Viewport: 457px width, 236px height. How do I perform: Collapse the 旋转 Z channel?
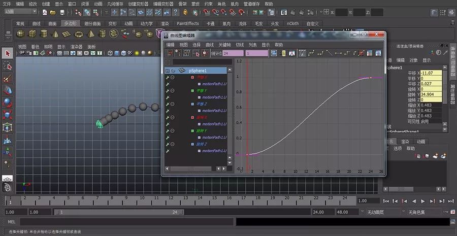coord(173,144)
